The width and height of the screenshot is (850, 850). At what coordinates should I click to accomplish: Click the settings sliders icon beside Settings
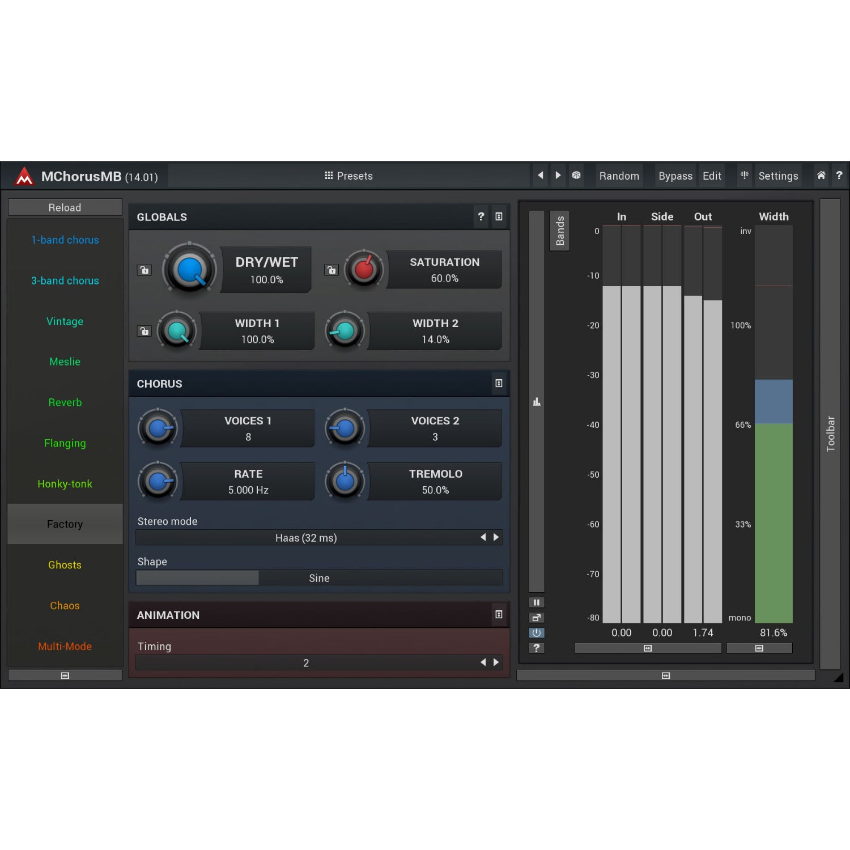coord(744,176)
